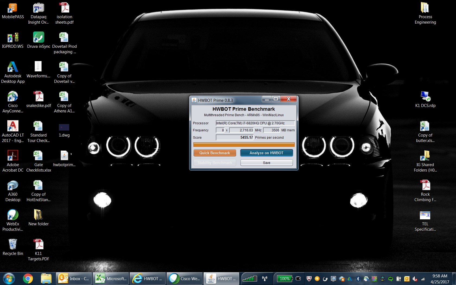Open File Explorer from taskbar
Image resolution: width=456 pixels, height=285 pixels.
point(46,278)
